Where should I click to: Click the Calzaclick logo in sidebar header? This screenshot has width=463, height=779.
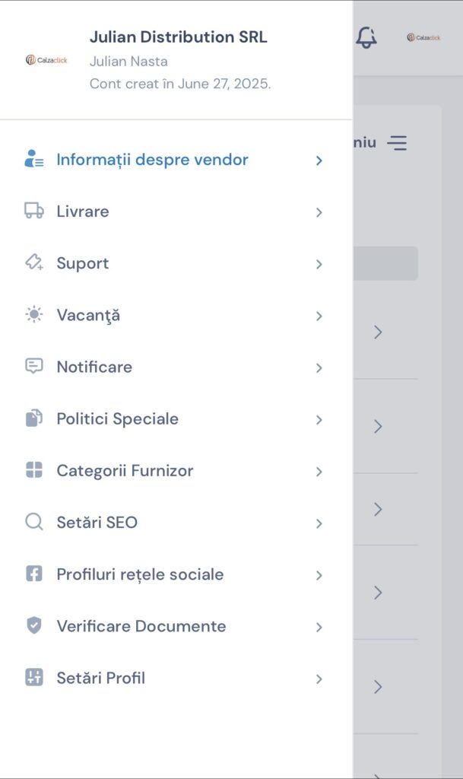[46, 59]
